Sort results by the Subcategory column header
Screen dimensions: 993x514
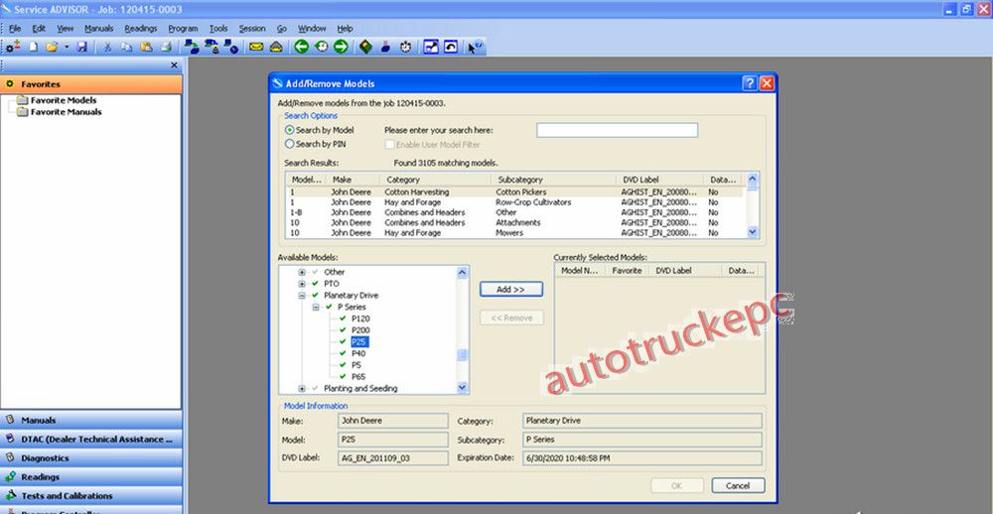tap(553, 180)
